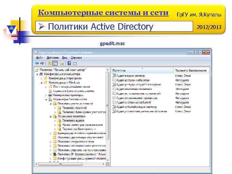Viewport: 232px width, 174px height.
Task: Click the Конфигурация компьютера computer icon
Action: coord(41,74)
